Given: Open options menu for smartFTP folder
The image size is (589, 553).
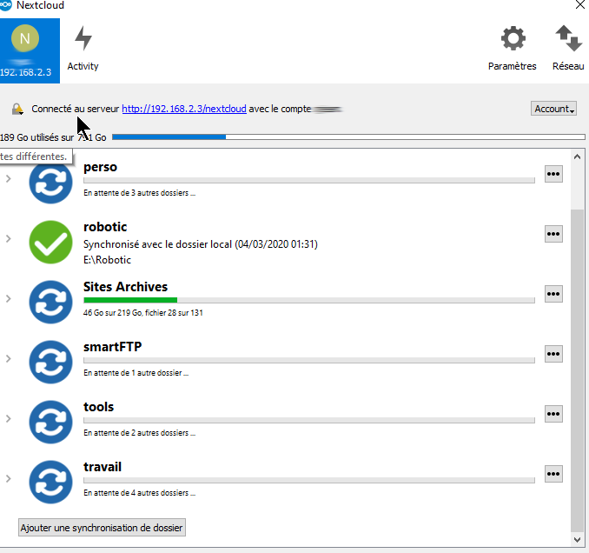Looking at the screenshot, I should coord(553,354).
